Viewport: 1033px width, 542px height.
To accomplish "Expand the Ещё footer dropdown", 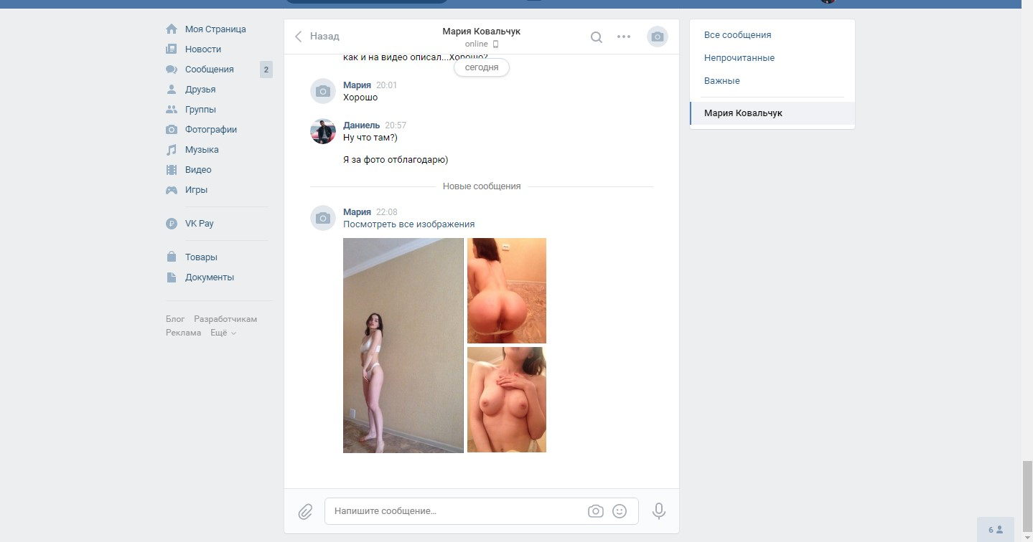I will click(223, 333).
